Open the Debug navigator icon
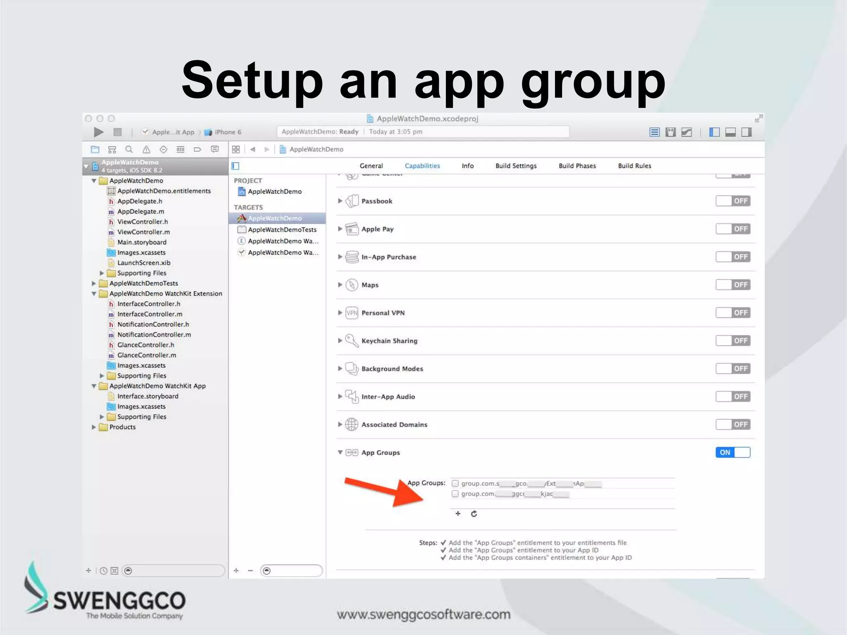The width and height of the screenshot is (847, 635). [180, 149]
